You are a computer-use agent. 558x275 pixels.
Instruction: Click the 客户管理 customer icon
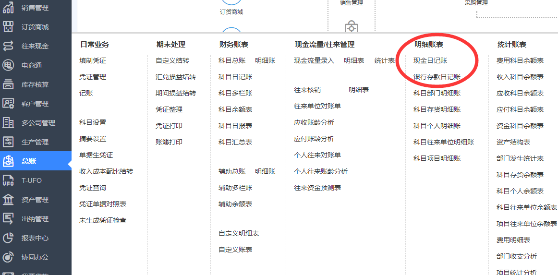(8, 104)
